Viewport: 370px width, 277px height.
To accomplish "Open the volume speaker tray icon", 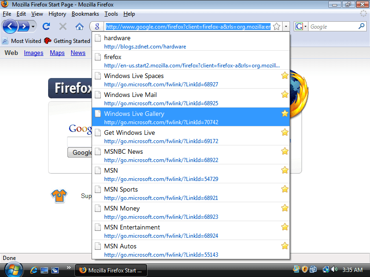I will [x=334, y=269].
